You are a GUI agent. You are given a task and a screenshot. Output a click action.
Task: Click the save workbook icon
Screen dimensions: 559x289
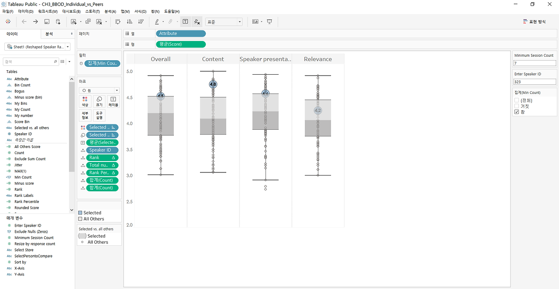click(x=47, y=21)
